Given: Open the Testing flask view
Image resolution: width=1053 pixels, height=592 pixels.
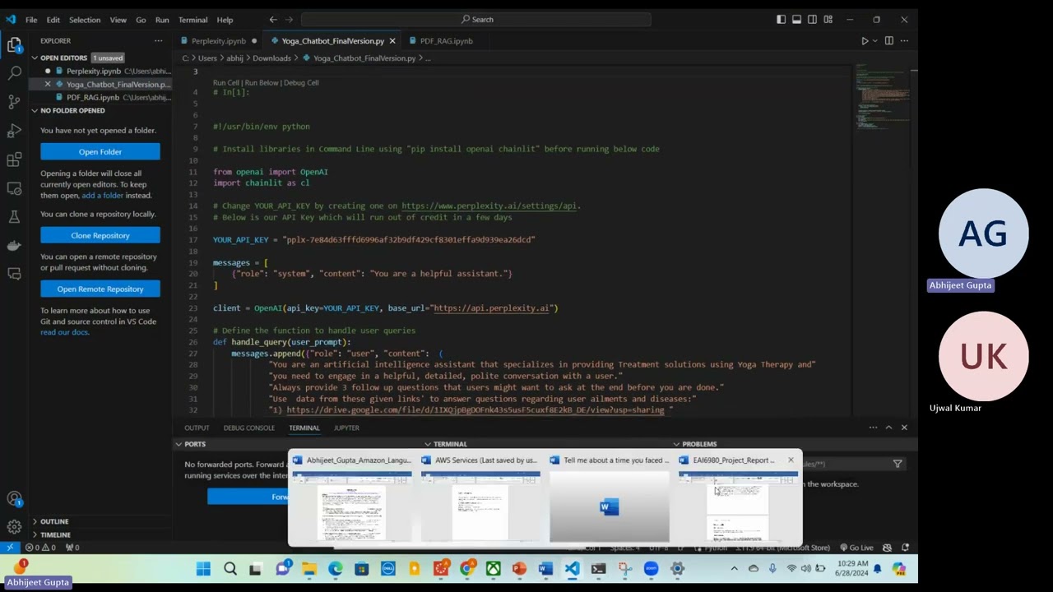Looking at the screenshot, I should [x=14, y=217].
